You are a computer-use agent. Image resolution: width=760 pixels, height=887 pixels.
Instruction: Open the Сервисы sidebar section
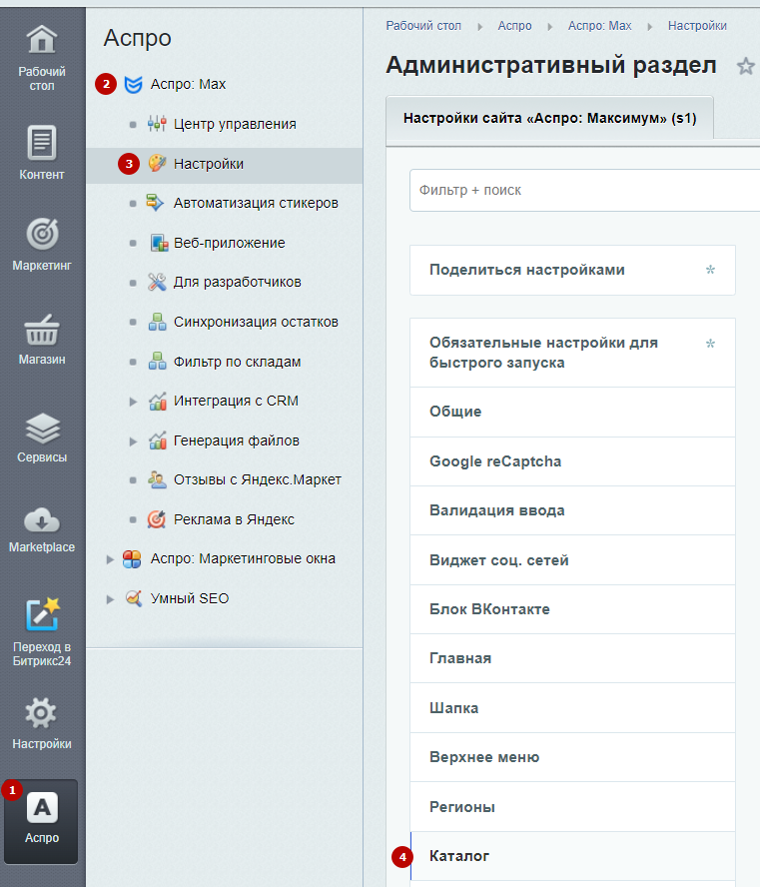pos(42,438)
